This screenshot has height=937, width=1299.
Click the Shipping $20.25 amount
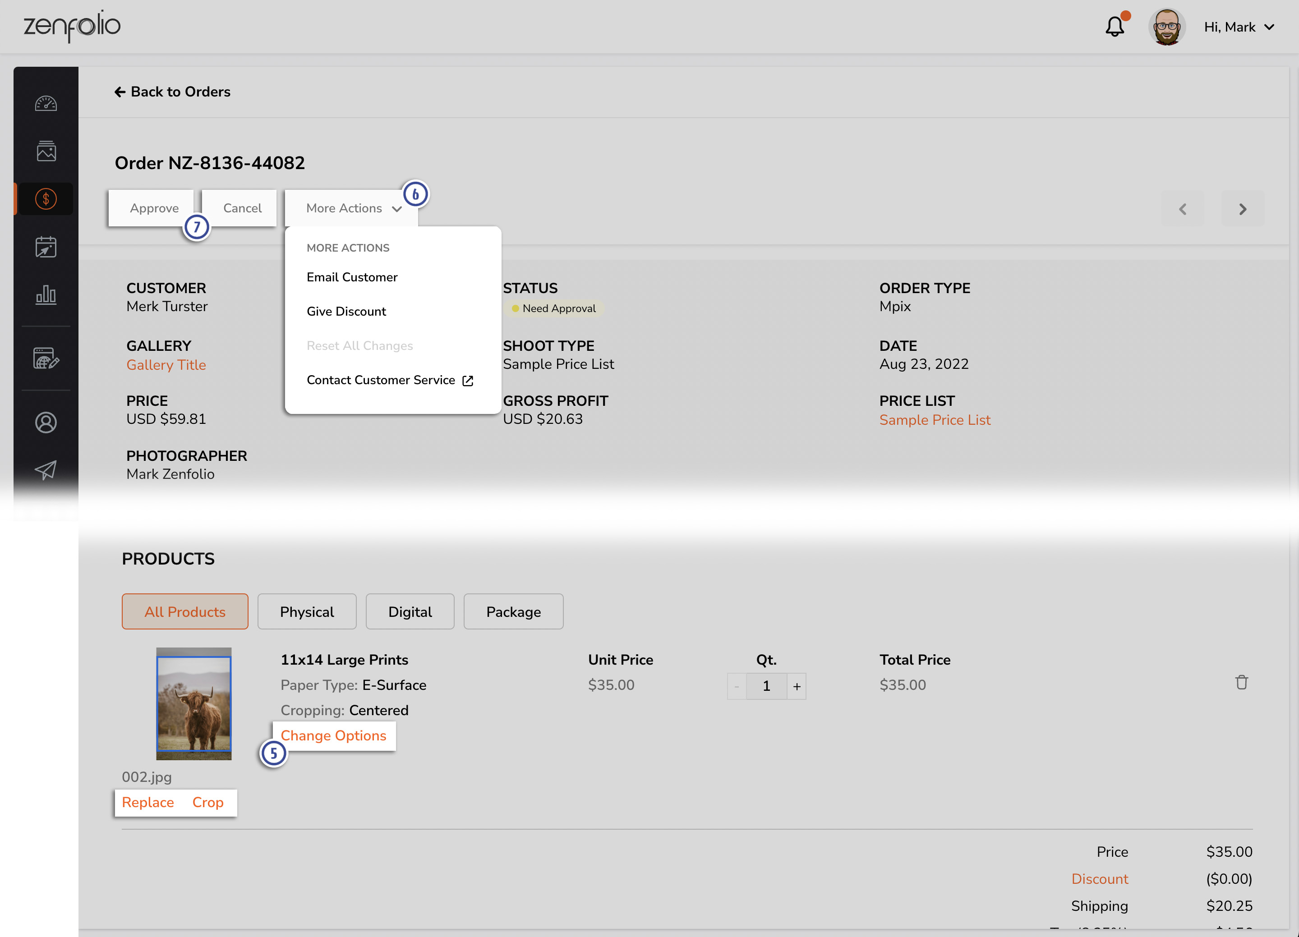pyautogui.click(x=1229, y=906)
